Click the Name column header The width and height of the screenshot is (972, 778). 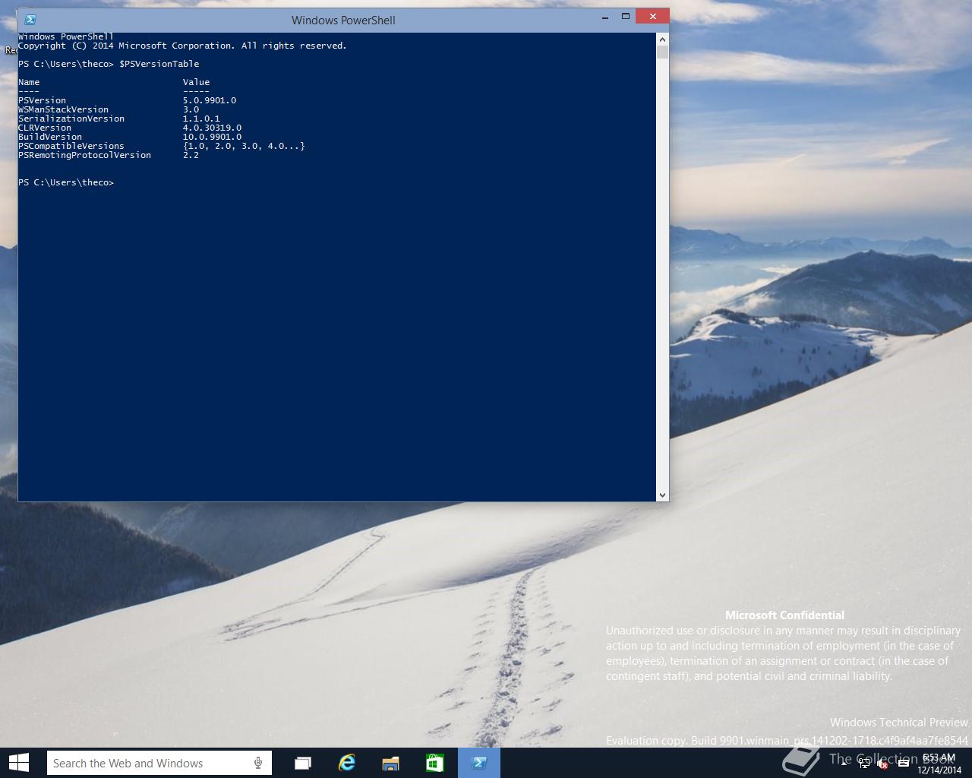pyautogui.click(x=29, y=82)
